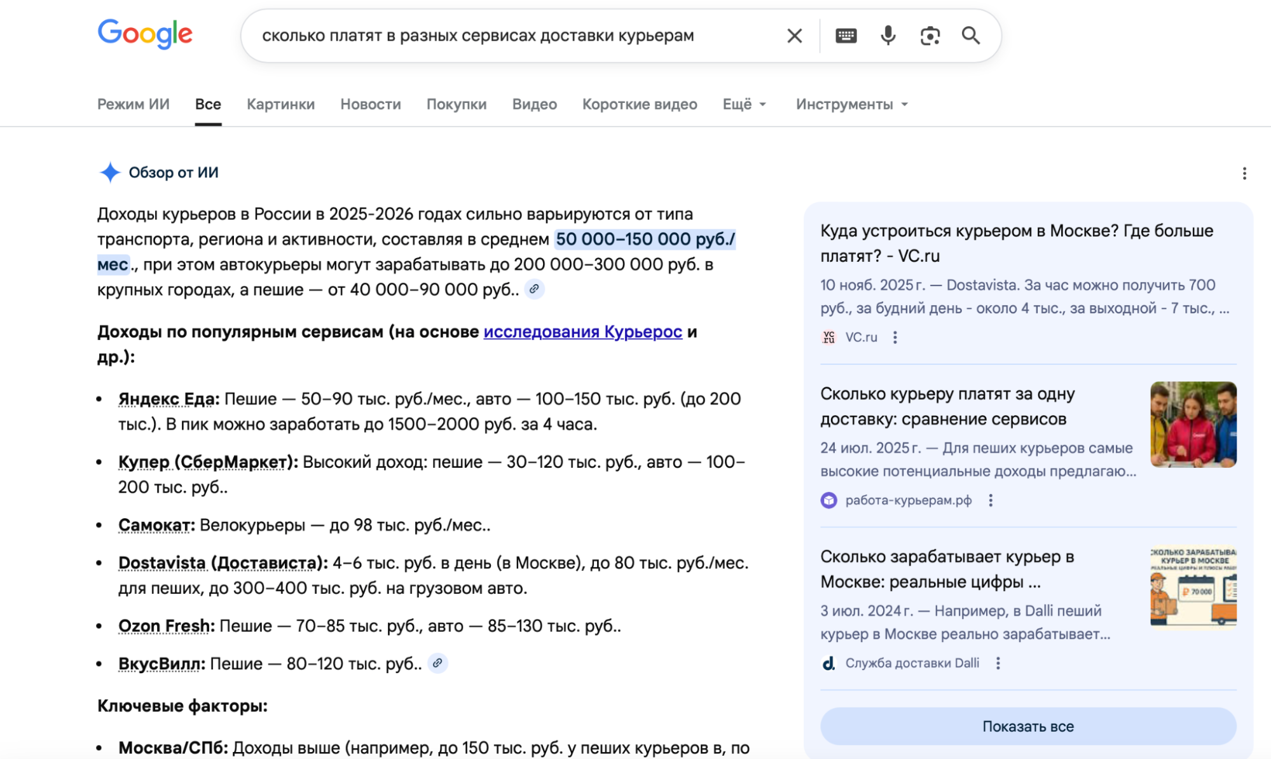Switch to the Картинки tab
The width and height of the screenshot is (1271, 759).
280,104
